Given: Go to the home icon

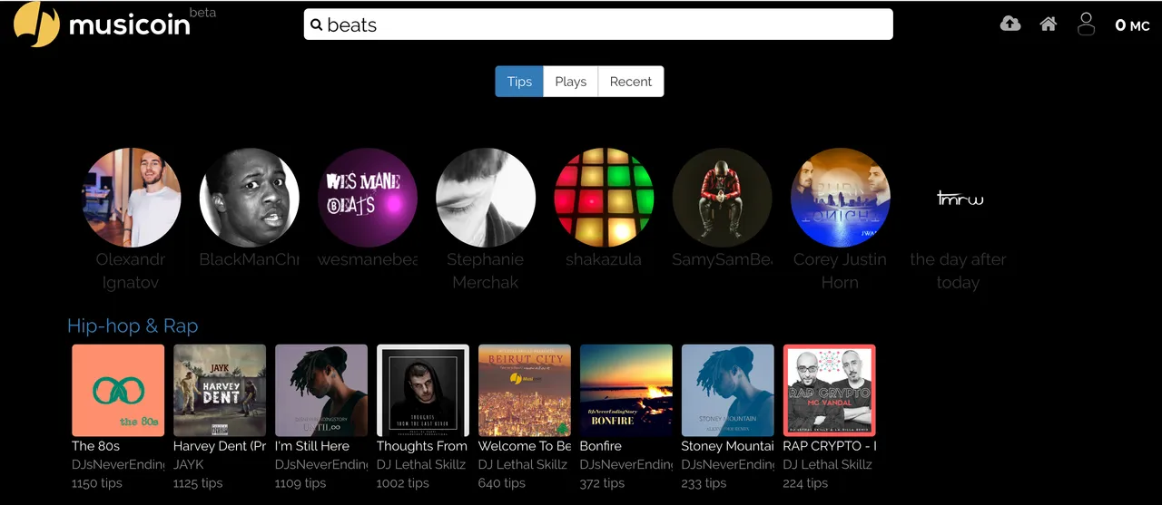Looking at the screenshot, I should 1049,24.
